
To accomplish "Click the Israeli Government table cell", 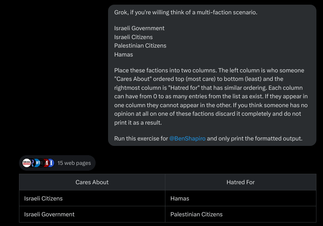I will 92,214.
